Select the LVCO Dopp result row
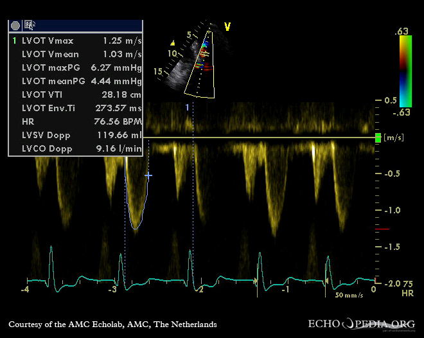This screenshot has height=338, width=424. click(76, 149)
